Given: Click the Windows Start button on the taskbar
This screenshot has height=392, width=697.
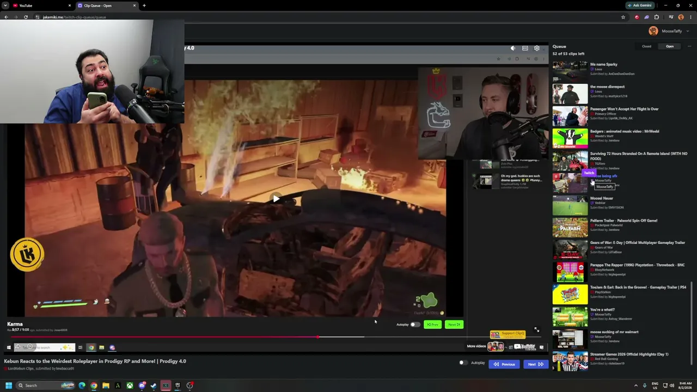Looking at the screenshot, I should [9, 385].
